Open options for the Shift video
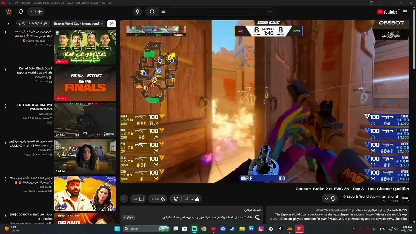 (x=6, y=179)
